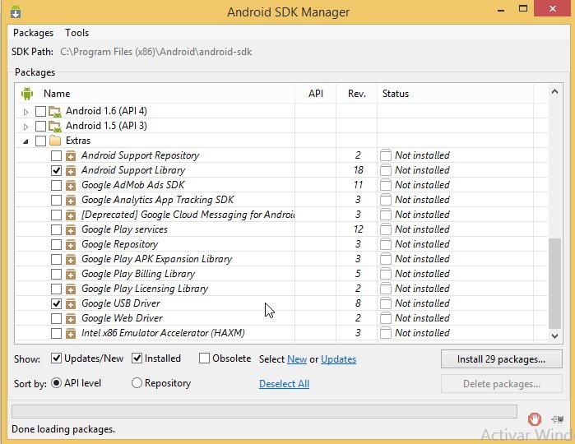Check the Google AdMob Ads SDK checkbox
This screenshot has width=575, height=444.
pyautogui.click(x=56, y=185)
